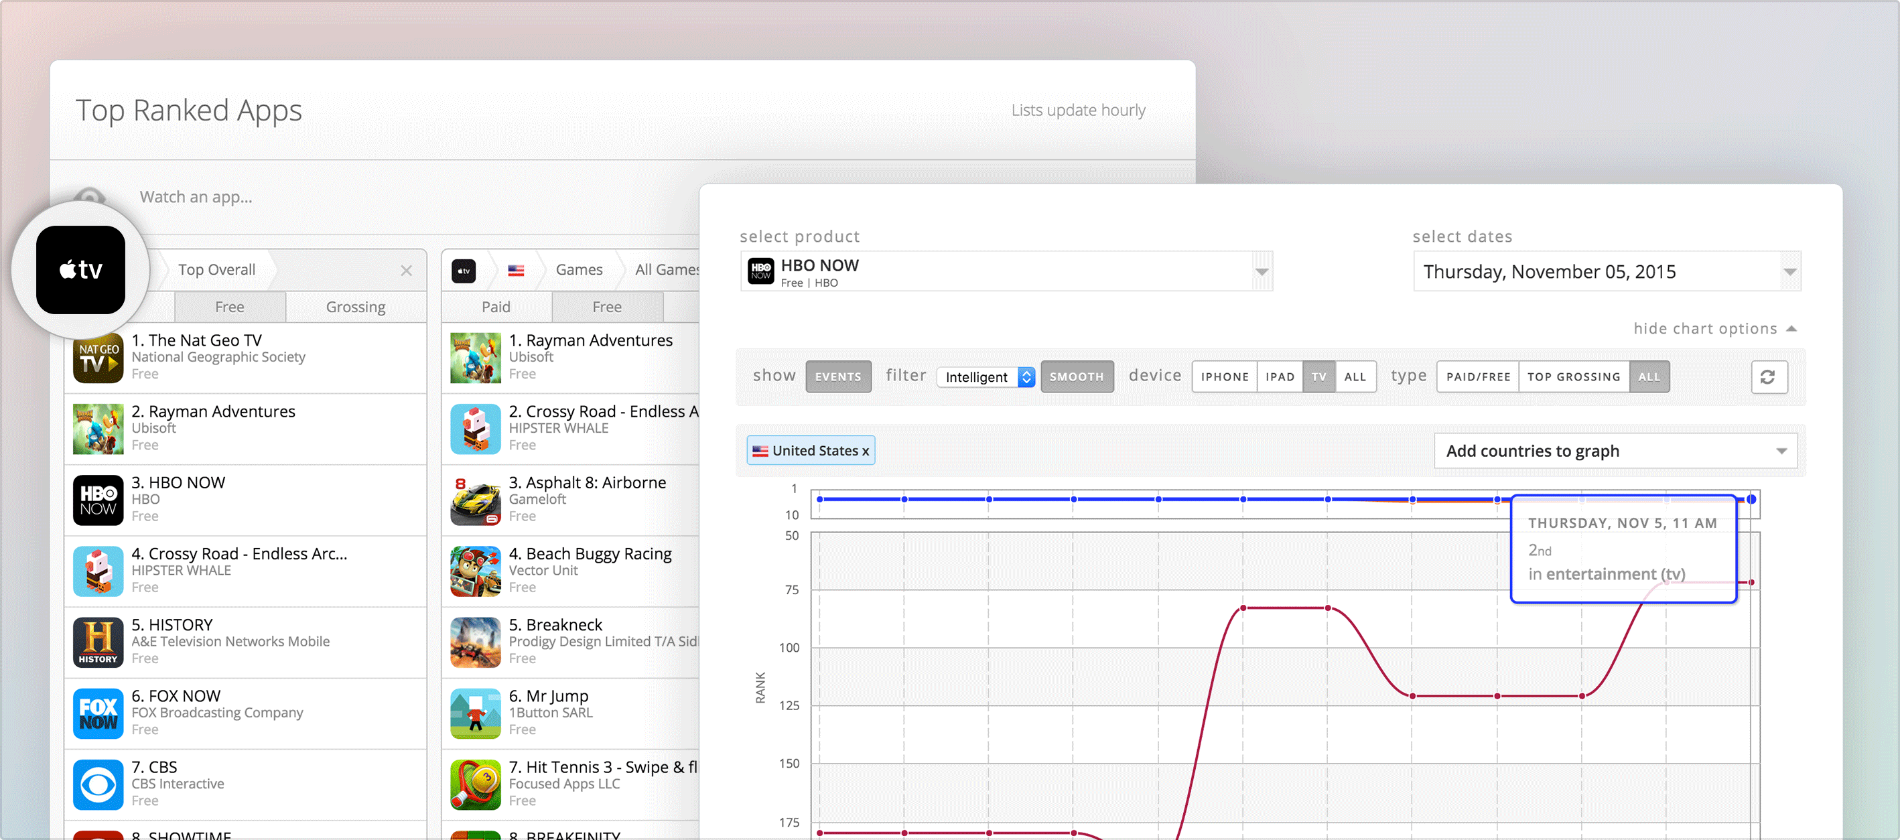This screenshot has height=840, width=1900.
Task: Open FOX NOW app title link
Action: click(176, 695)
